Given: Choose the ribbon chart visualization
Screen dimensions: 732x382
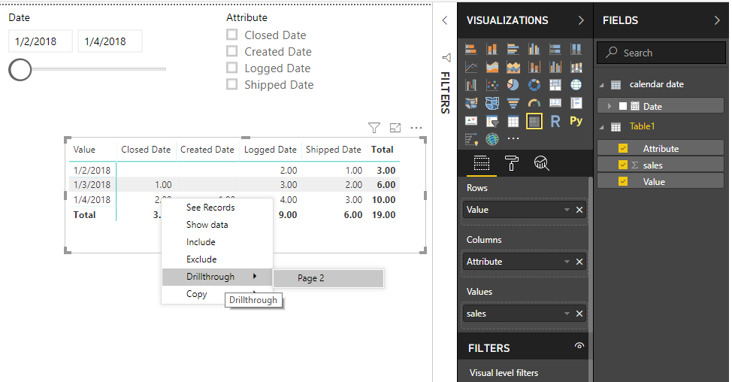Looking at the screenshot, I should tap(576, 67).
